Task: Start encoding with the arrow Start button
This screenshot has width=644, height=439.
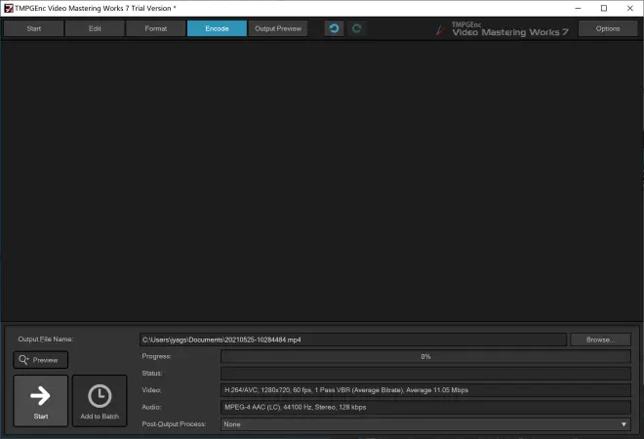Action: (x=41, y=400)
